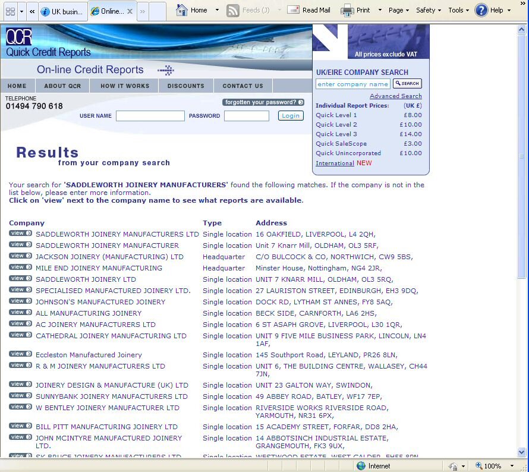Click the magnifier Search button
The width and height of the screenshot is (529, 472).
click(407, 84)
